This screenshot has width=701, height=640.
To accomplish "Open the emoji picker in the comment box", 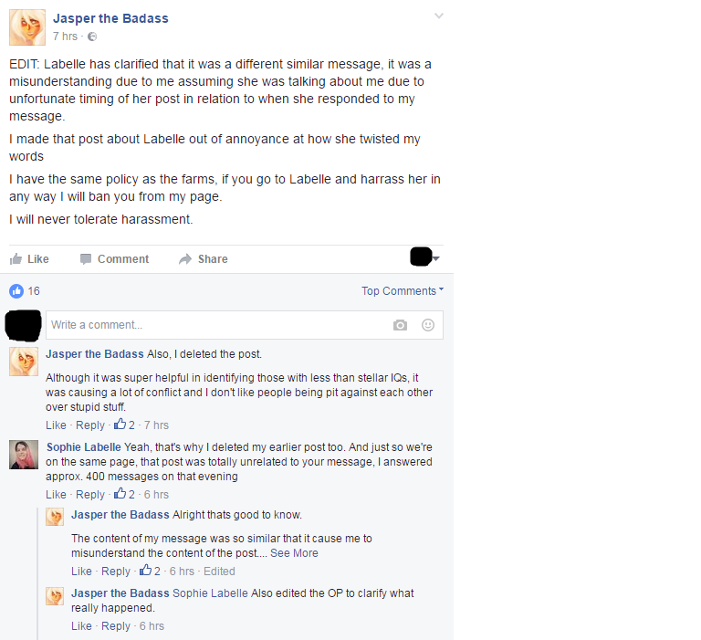I will 428,325.
